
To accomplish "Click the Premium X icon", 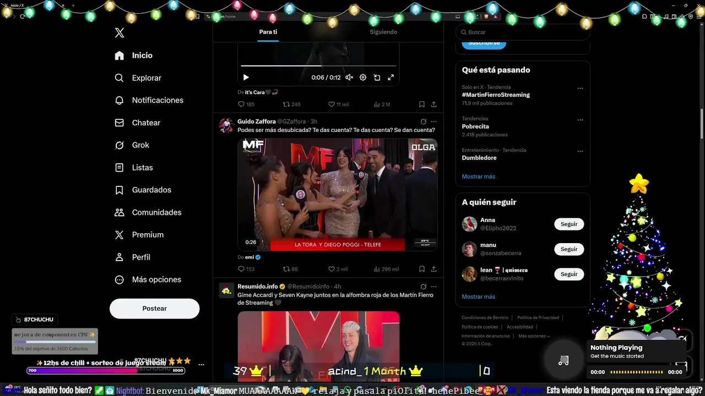I will pos(119,235).
